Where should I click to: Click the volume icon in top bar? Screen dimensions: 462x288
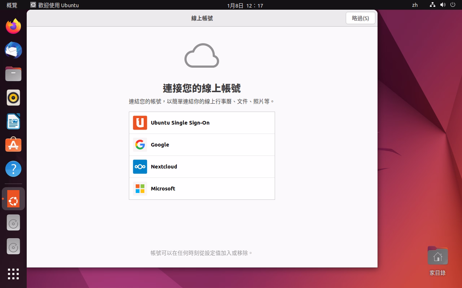pyautogui.click(x=443, y=5)
